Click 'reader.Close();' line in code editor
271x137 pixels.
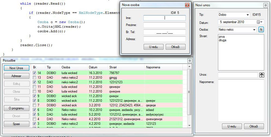click(x=36, y=45)
